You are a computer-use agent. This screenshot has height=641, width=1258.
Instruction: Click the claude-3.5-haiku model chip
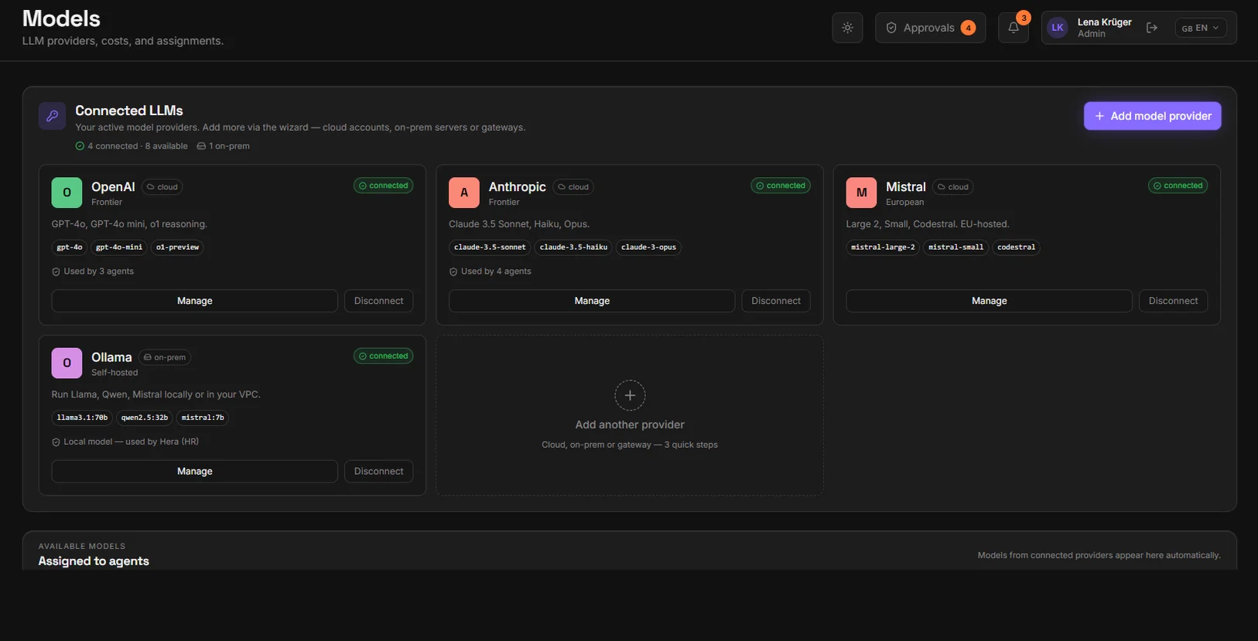[x=573, y=247]
